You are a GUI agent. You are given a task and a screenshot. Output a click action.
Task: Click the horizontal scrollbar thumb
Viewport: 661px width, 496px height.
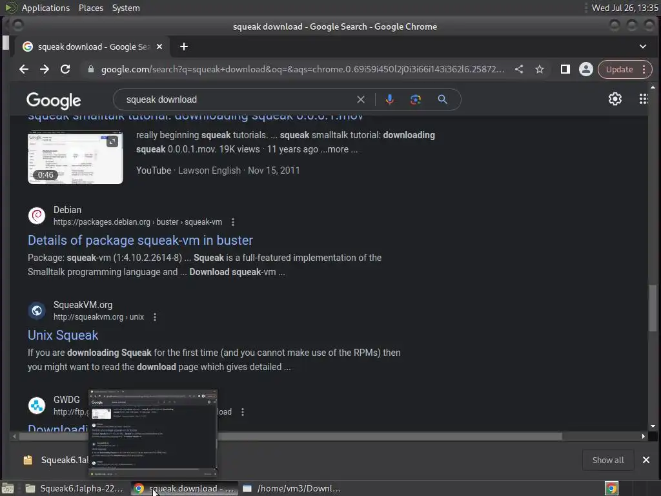291,436
